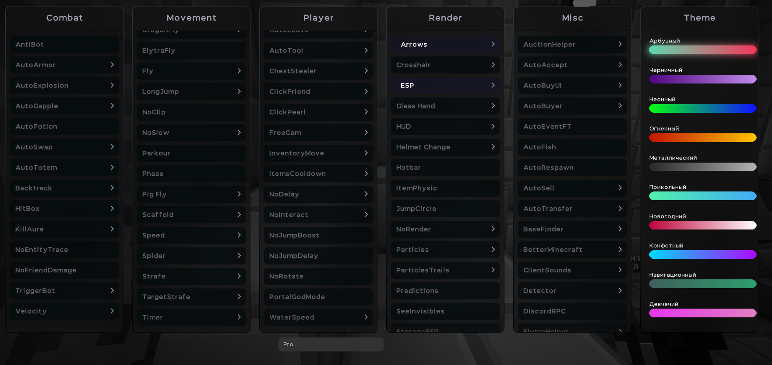Select the Неонный theme gradient
This screenshot has width=772, height=365.
[702, 108]
